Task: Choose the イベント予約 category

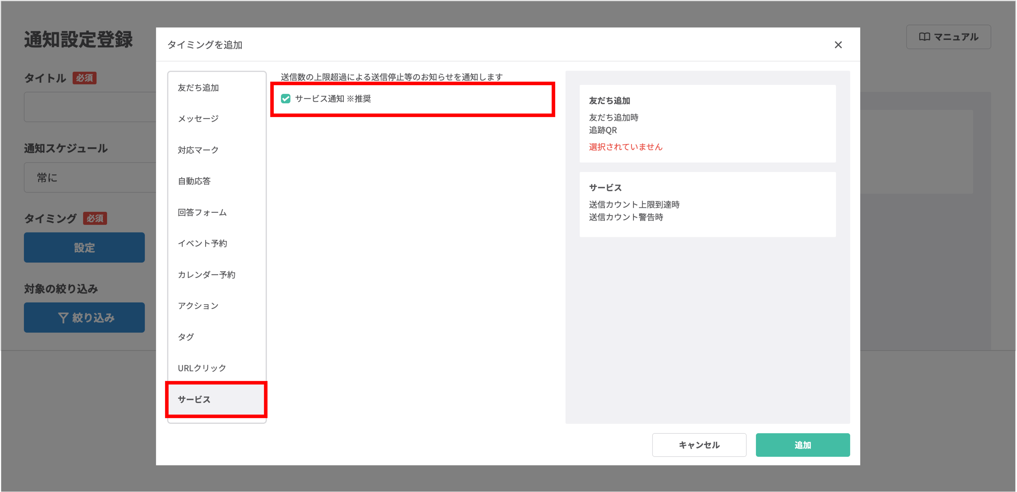Action: [216, 243]
